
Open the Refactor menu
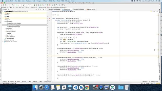[45, 1]
